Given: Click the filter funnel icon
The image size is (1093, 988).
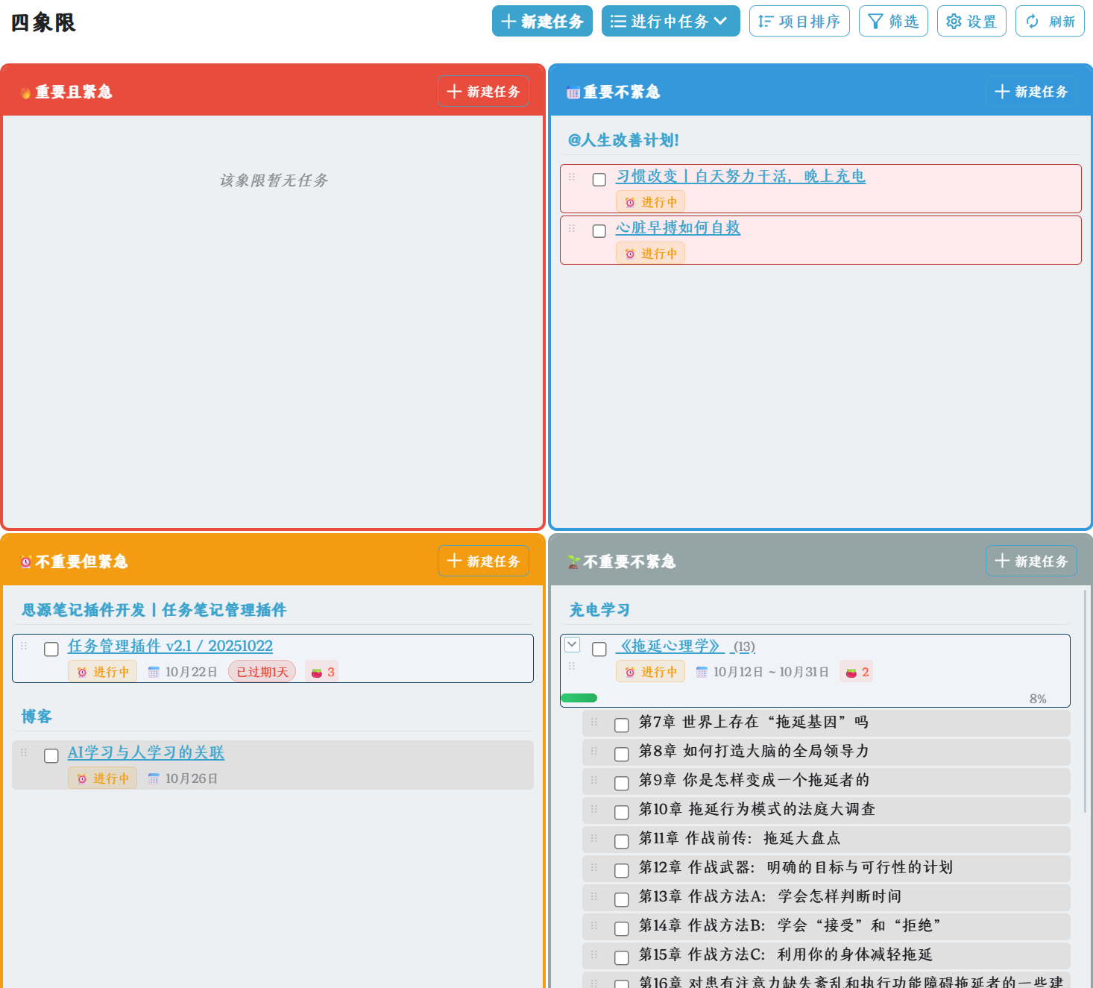Looking at the screenshot, I should 875,22.
